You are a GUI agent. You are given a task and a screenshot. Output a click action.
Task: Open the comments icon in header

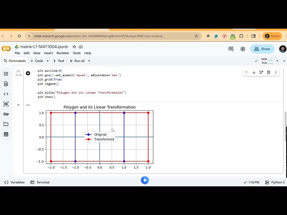tap(231, 49)
